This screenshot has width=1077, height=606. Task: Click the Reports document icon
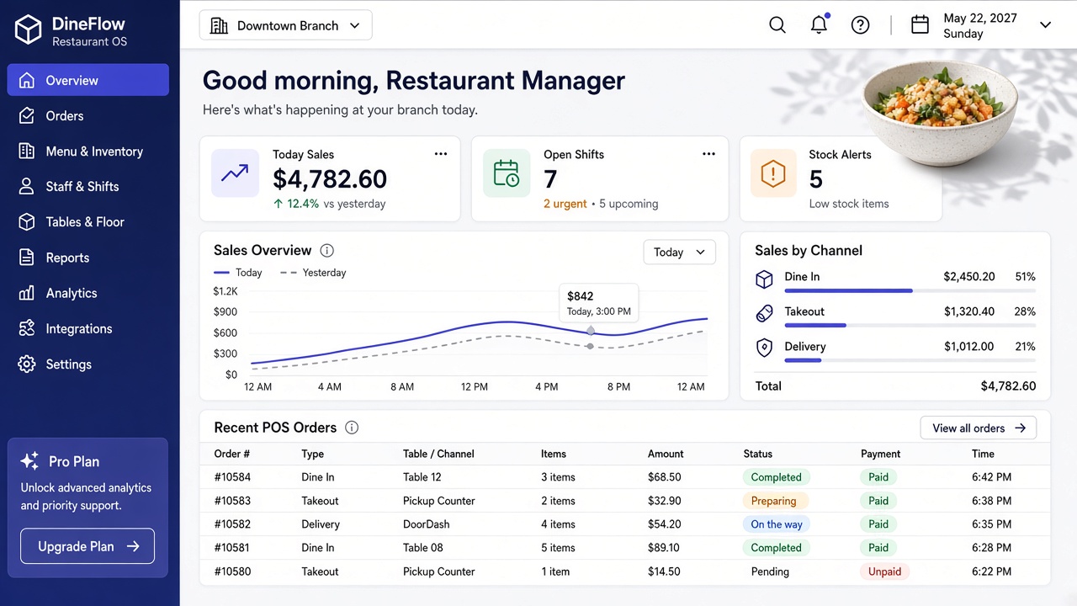click(27, 258)
